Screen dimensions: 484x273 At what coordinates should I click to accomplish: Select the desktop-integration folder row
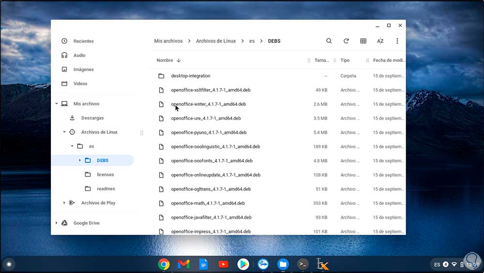click(x=278, y=76)
